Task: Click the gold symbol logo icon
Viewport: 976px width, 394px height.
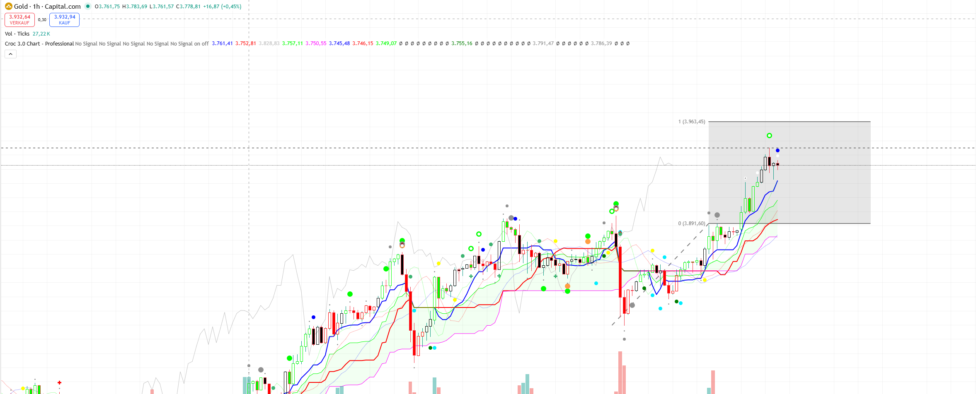Action: pos(8,6)
